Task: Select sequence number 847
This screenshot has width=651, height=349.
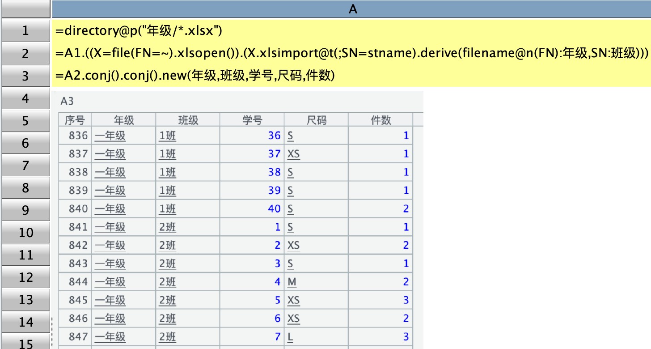Action: 78,337
